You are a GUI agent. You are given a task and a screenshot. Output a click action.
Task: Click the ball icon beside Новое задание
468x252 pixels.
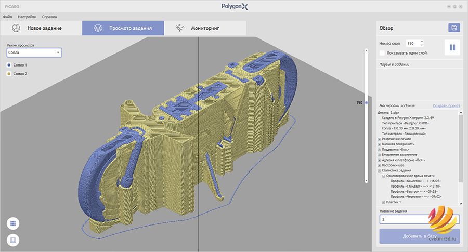(16, 28)
